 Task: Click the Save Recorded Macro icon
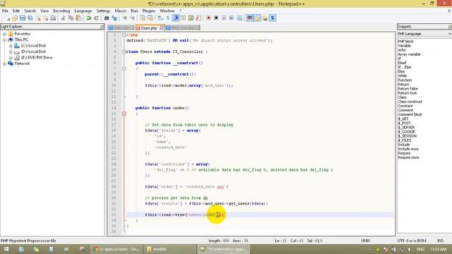tap(239, 18)
